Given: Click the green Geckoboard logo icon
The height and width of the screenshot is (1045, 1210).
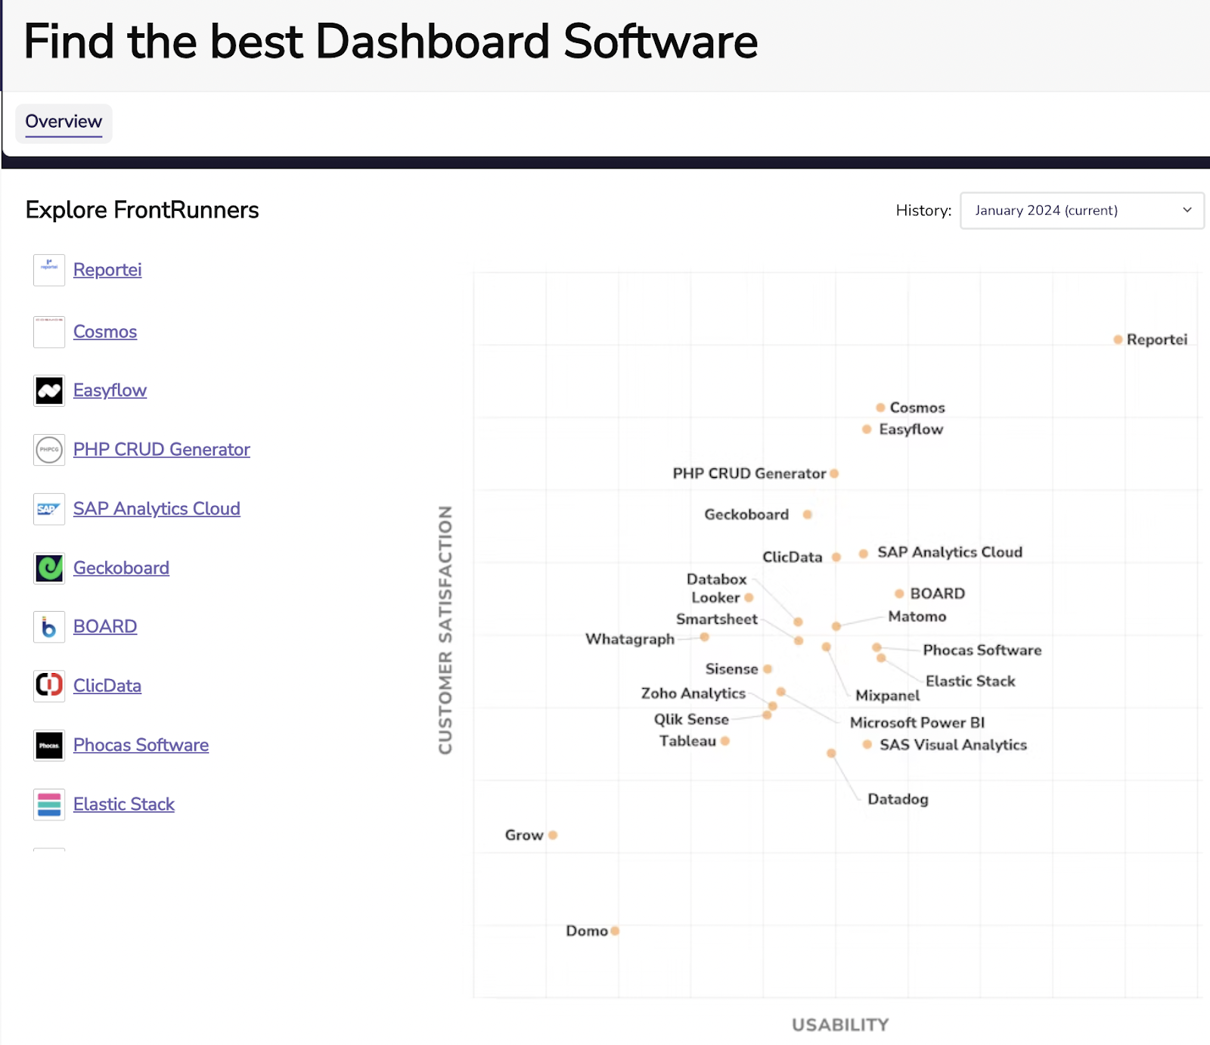Looking at the screenshot, I should (x=49, y=568).
